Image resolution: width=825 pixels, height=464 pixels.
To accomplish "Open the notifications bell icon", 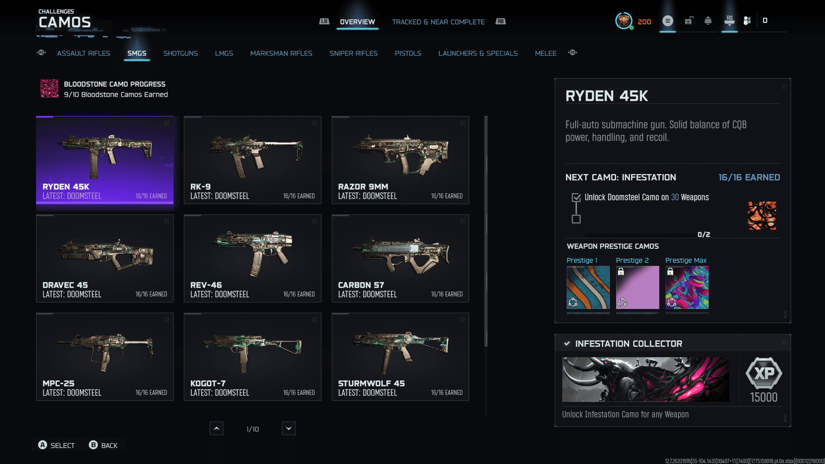I will point(708,21).
